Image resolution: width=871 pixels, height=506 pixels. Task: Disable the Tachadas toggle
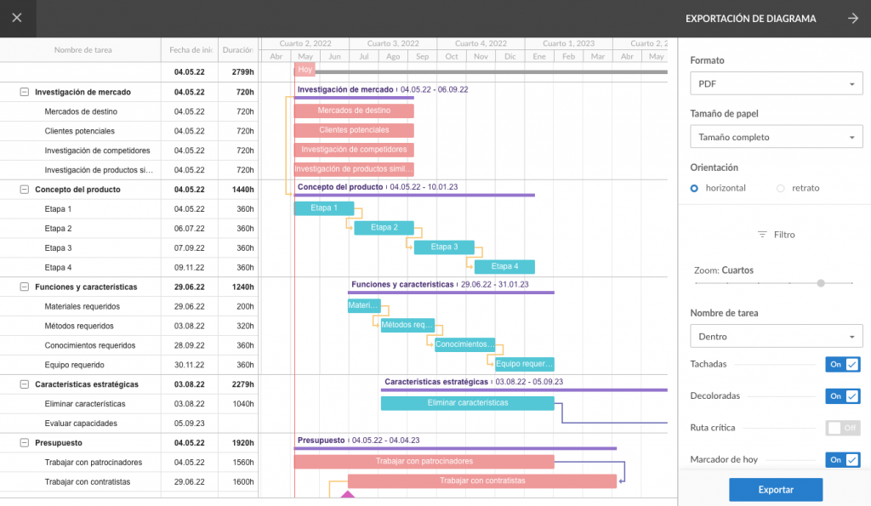click(841, 364)
